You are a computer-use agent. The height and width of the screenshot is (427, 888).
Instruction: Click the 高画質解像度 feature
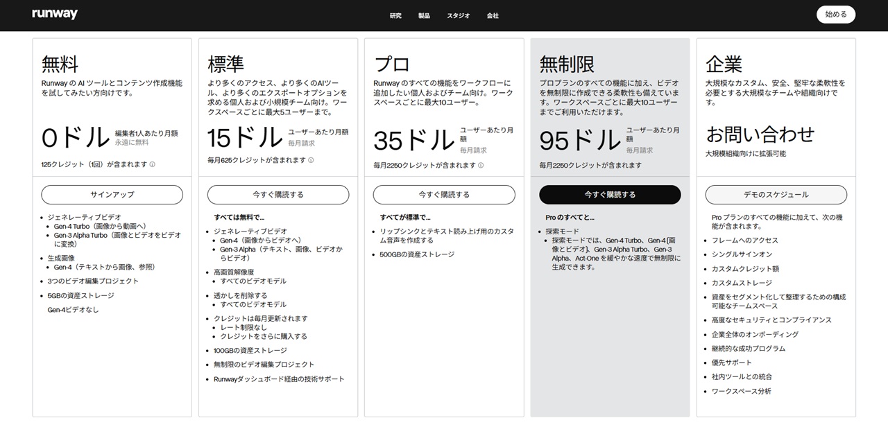(234, 272)
